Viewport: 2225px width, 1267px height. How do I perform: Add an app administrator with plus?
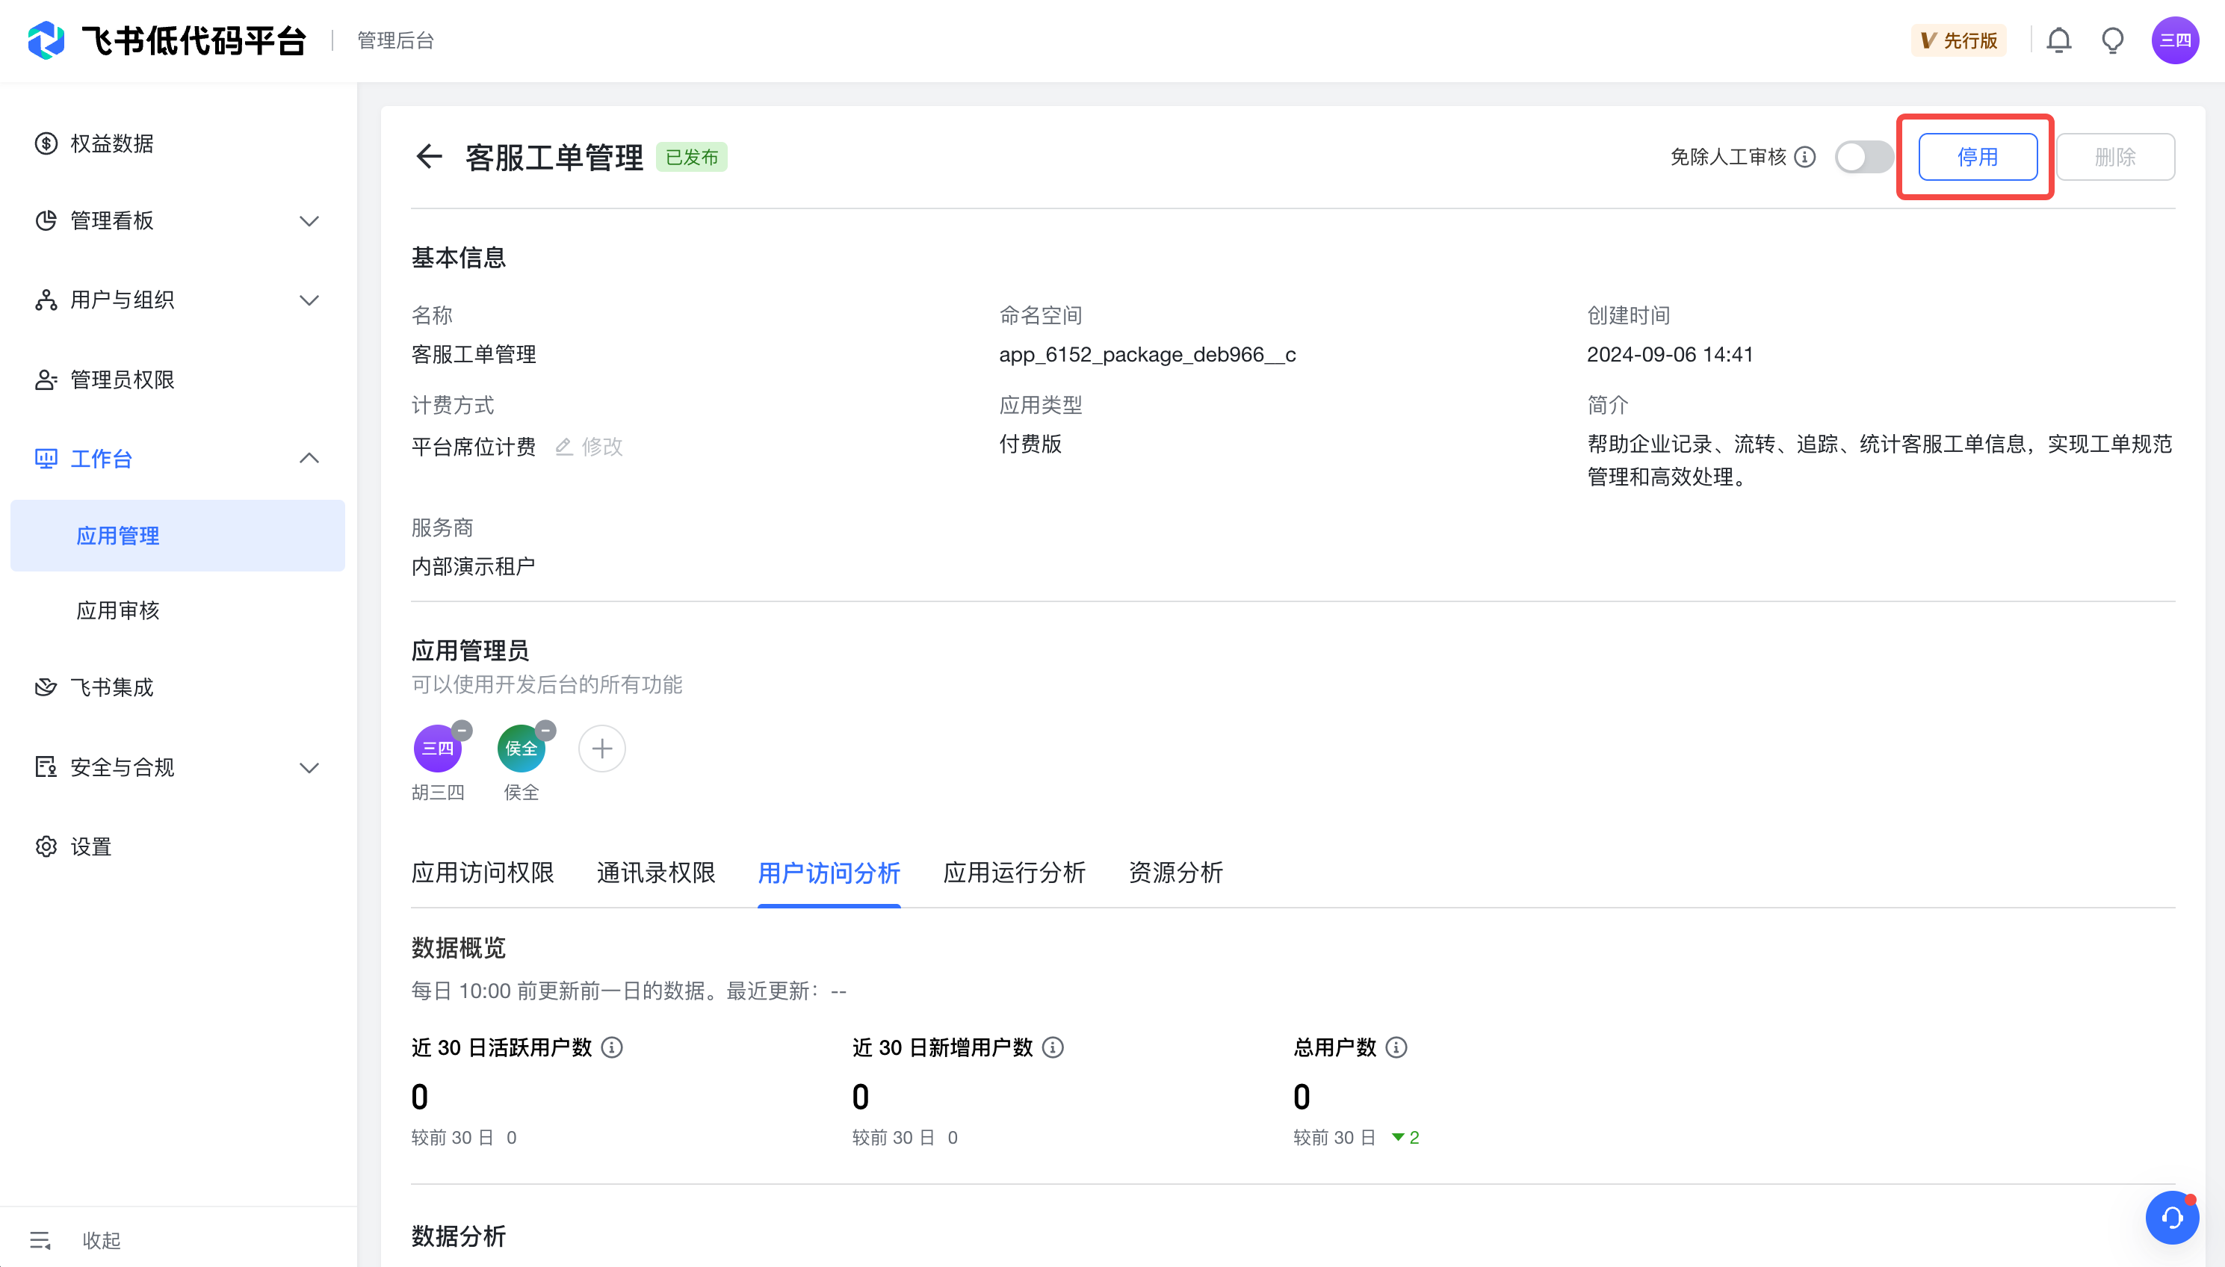coord(602,749)
